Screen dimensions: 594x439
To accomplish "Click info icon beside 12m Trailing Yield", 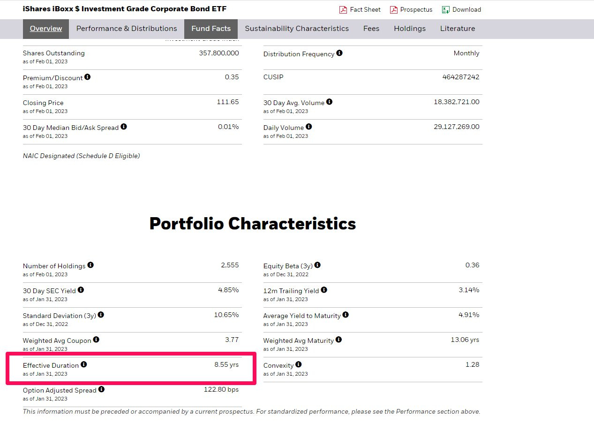I will coord(324,290).
